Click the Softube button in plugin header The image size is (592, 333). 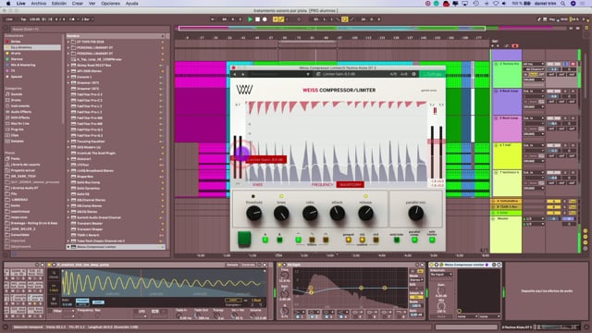432,74
